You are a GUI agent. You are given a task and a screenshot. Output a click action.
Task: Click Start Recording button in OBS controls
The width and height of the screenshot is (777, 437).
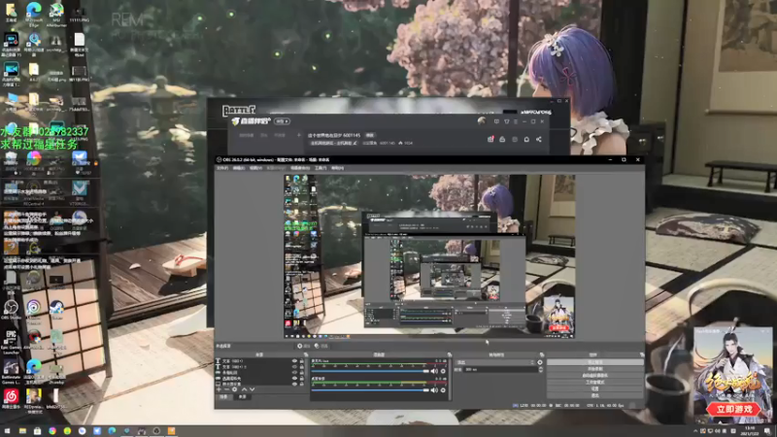(x=595, y=369)
